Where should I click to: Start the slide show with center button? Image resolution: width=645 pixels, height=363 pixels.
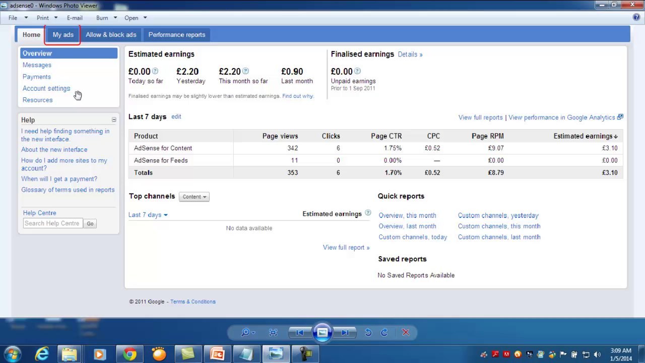tap(322, 332)
